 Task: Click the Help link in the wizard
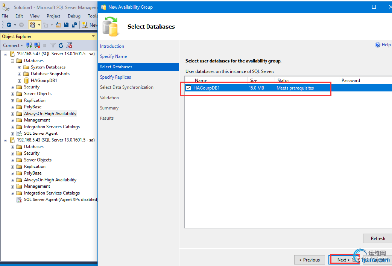(386, 45)
